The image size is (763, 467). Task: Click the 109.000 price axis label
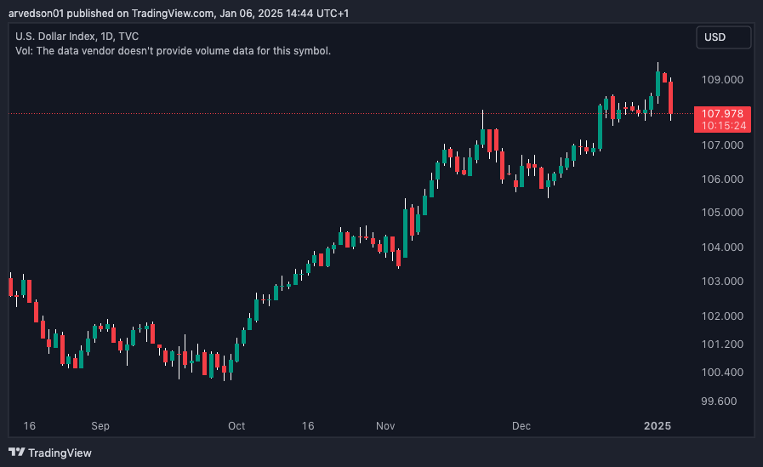(x=722, y=80)
